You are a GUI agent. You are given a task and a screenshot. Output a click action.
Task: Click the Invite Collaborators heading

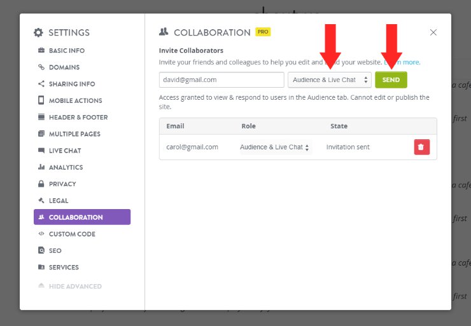pos(191,50)
